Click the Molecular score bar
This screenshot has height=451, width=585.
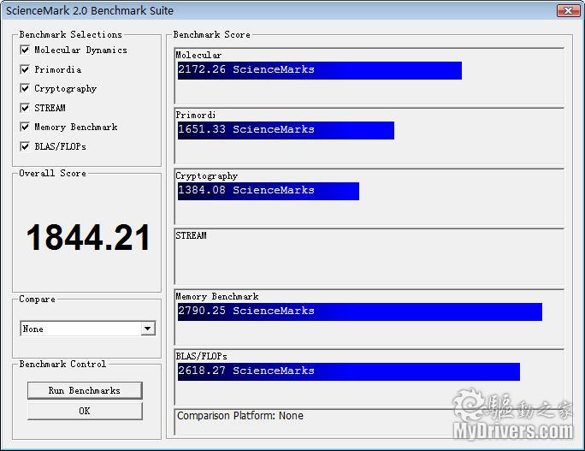pyautogui.click(x=319, y=70)
